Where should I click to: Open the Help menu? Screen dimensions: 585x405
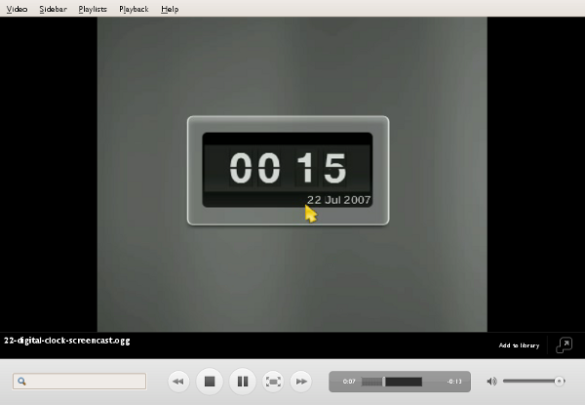pyautogui.click(x=170, y=9)
